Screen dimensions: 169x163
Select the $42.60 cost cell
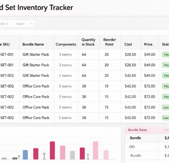[x=130, y=76]
